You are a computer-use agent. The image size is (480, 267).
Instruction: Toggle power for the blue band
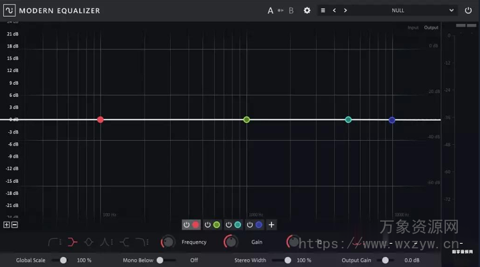tap(250, 225)
